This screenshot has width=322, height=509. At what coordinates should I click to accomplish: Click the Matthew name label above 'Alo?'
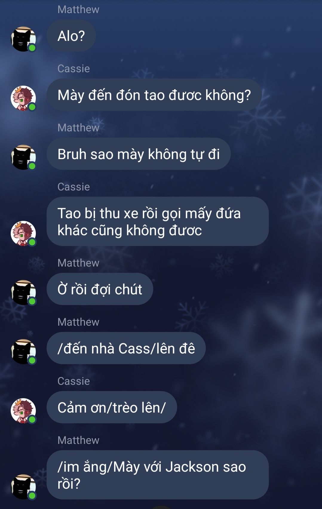click(78, 10)
